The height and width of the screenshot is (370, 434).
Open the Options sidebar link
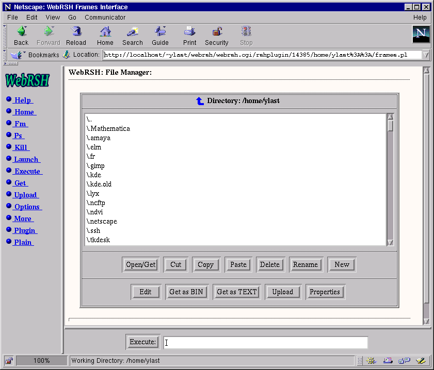click(28, 207)
